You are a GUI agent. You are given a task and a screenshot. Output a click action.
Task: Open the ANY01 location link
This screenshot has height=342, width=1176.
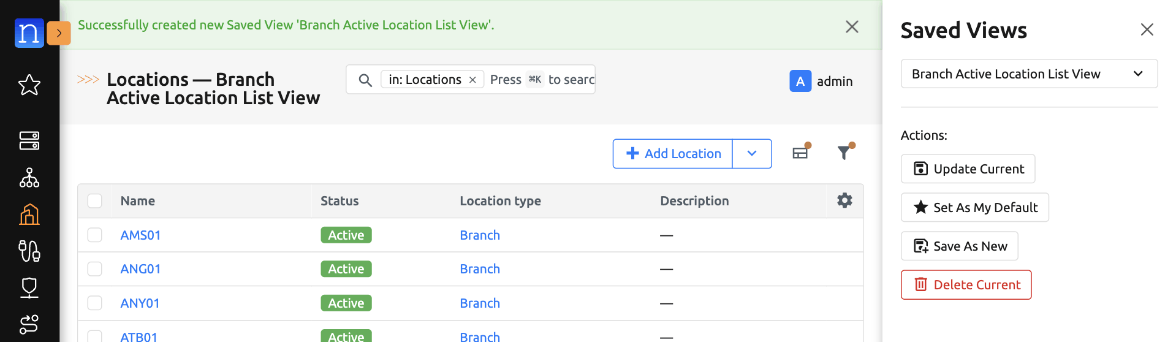click(x=140, y=303)
